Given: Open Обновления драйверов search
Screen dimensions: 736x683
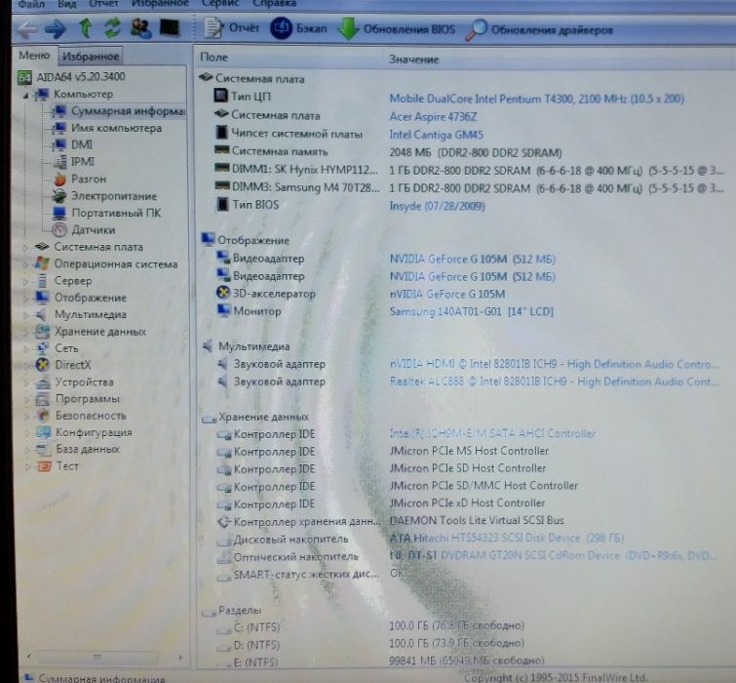Looking at the screenshot, I should click(x=539, y=30).
